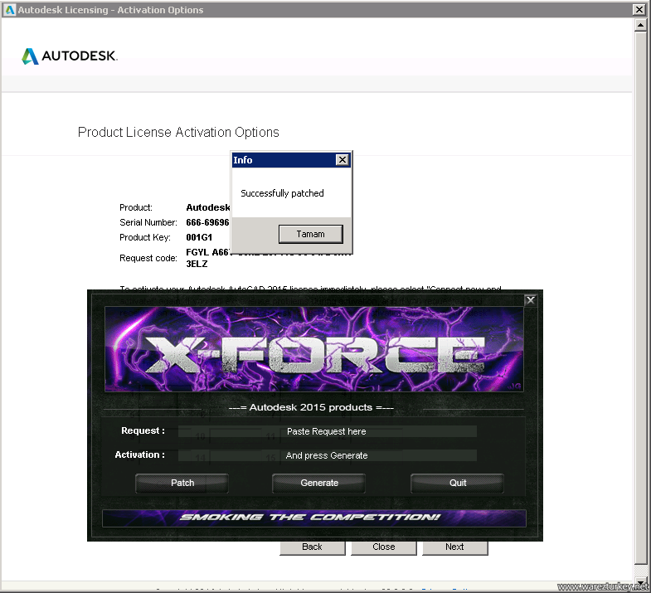This screenshot has height=593, width=651.
Task: Click the Activation field 'And press Generate'
Action: coord(328,455)
